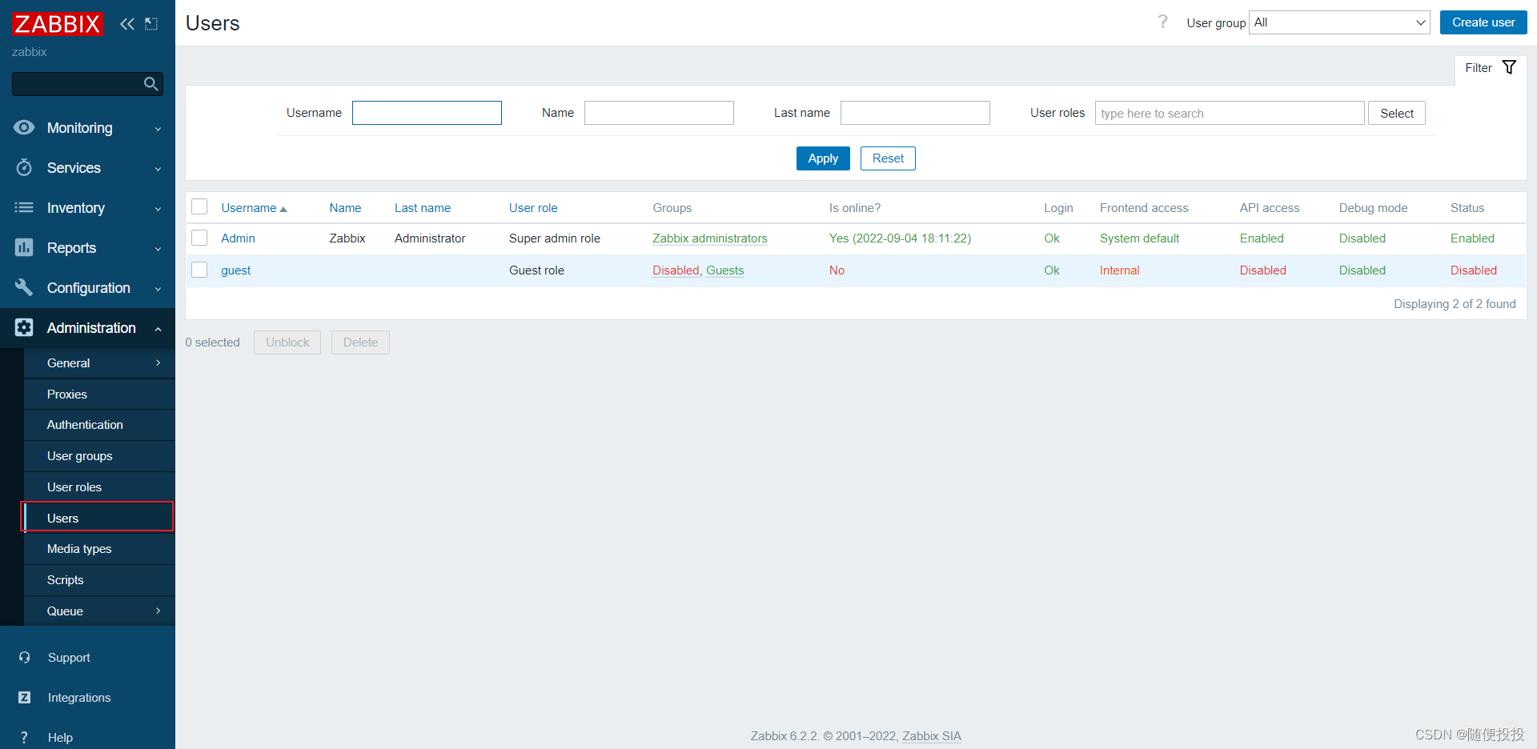Click the Inventory list icon
The width and height of the screenshot is (1537, 749).
pyautogui.click(x=24, y=207)
